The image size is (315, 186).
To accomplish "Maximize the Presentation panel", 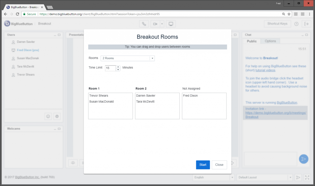I will (235, 35).
